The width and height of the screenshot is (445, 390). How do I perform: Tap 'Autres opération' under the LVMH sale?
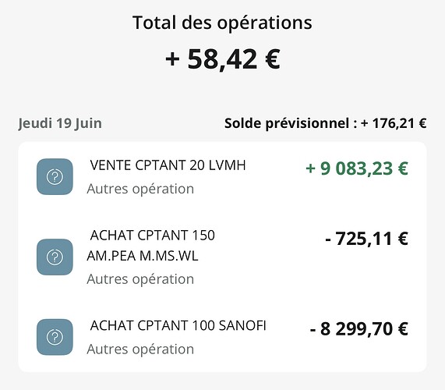[140, 190]
